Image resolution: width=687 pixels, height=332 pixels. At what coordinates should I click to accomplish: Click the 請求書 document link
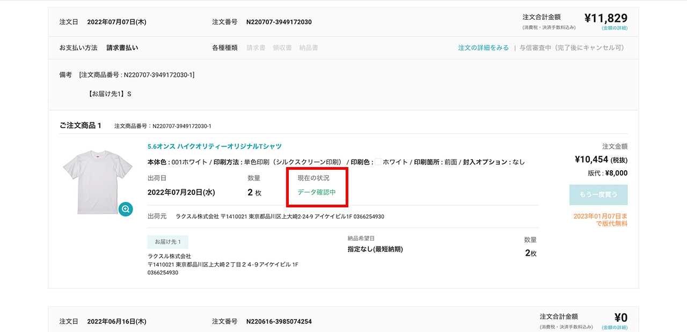click(x=255, y=48)
